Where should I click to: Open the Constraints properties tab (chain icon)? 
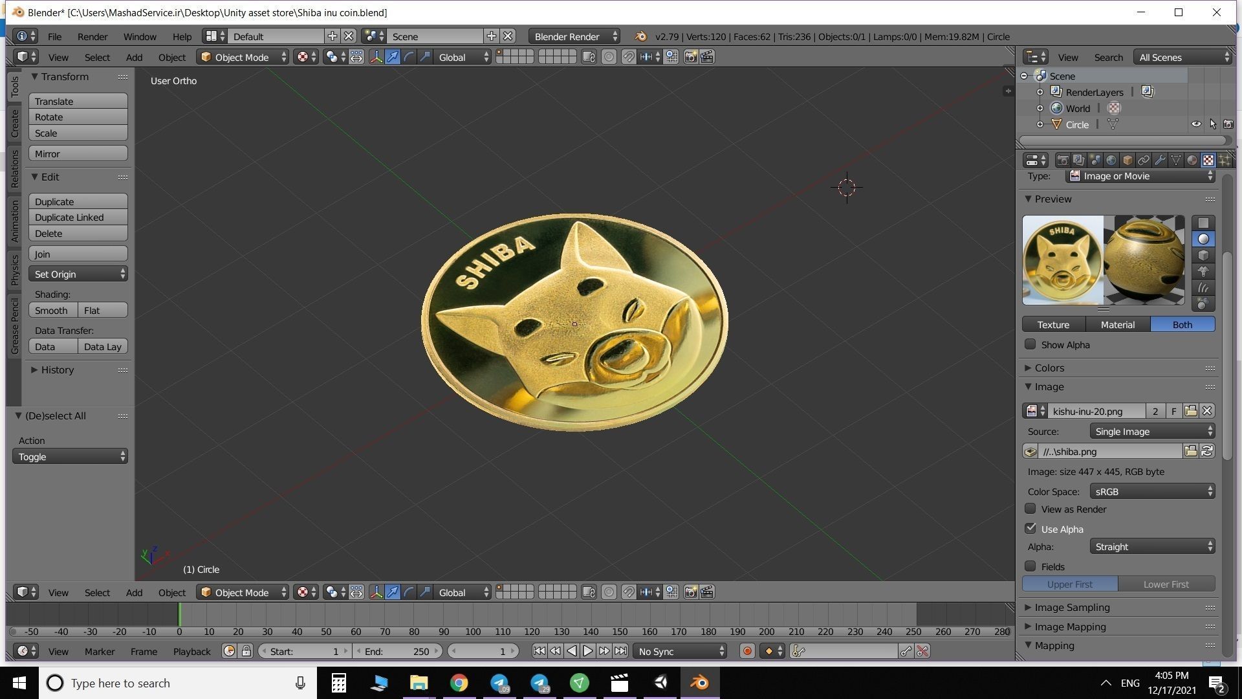1143,160
